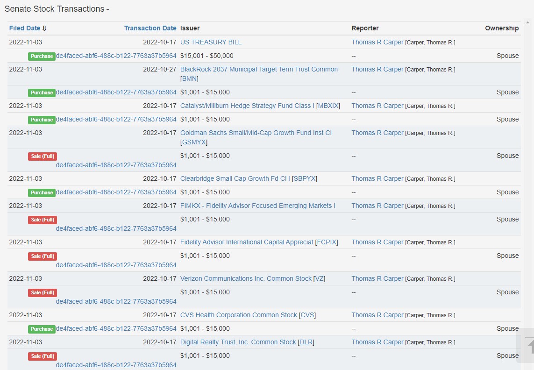Open transaction ID link under the FIMKX entry
534x370 pixels.
coord(116,228)
